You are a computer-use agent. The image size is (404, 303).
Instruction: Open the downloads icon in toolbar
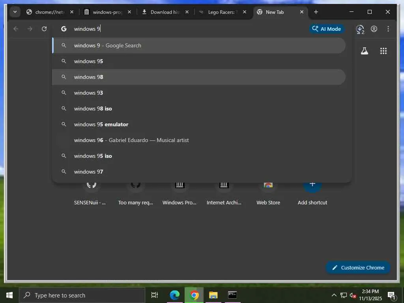(360, 29)
